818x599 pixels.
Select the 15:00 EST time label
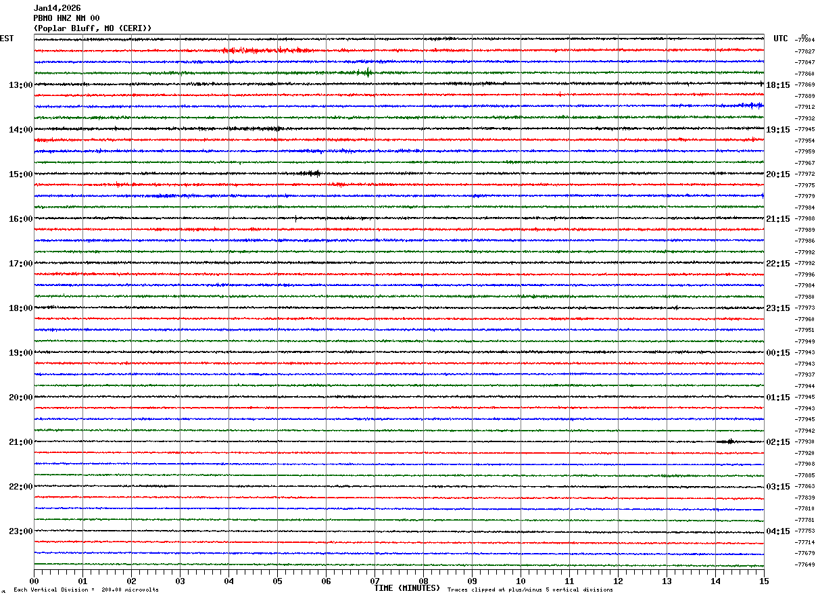tap(21, 174)
